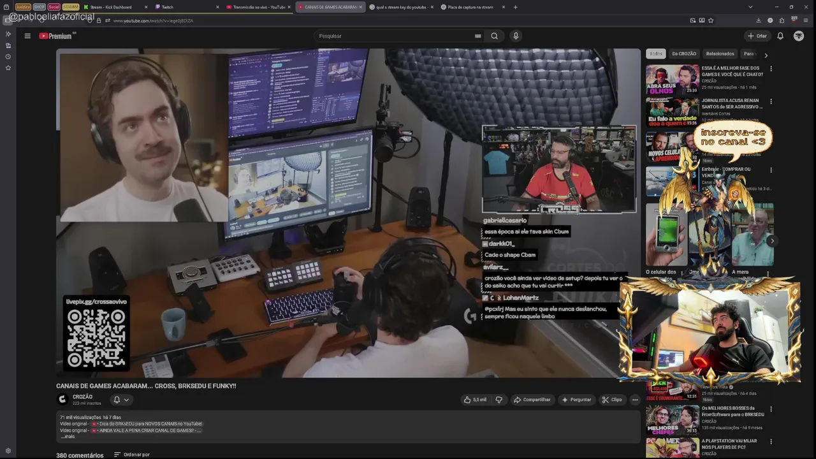The image size is (816, 459).
Task: Open more actions three-dot menu under video
Action: coord(635,400)
